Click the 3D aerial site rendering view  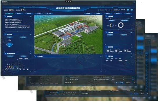[x=68, y=34]
